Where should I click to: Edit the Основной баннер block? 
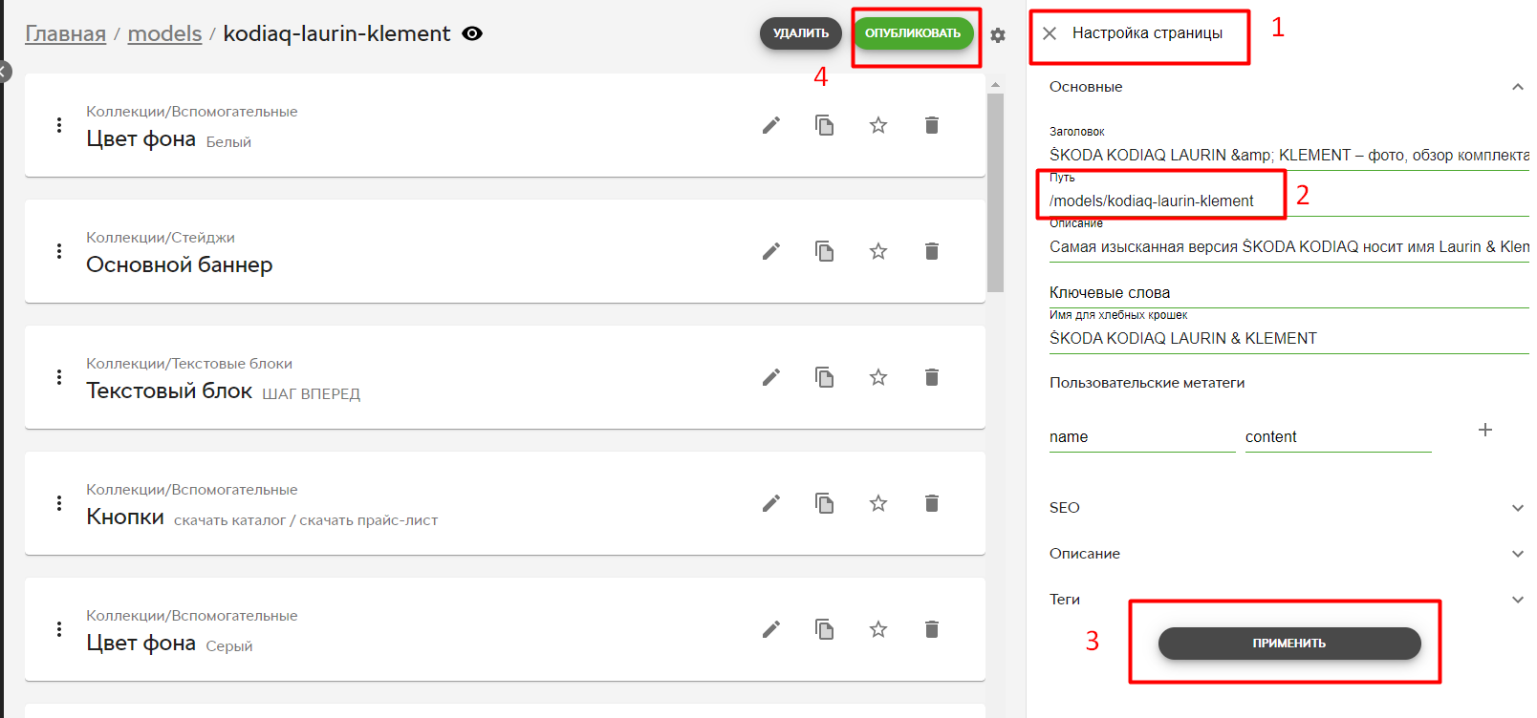(771, 251)
